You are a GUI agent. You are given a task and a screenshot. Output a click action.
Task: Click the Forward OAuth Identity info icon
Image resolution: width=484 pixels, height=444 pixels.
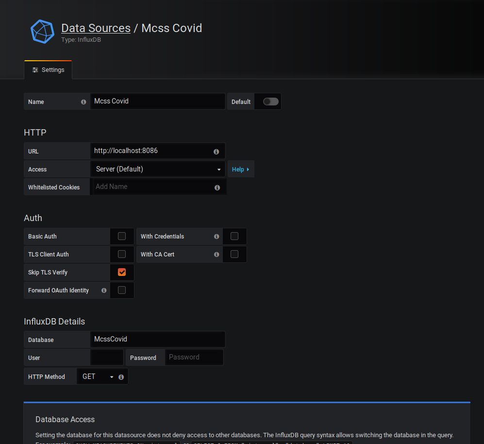click(x=104, y=290)
